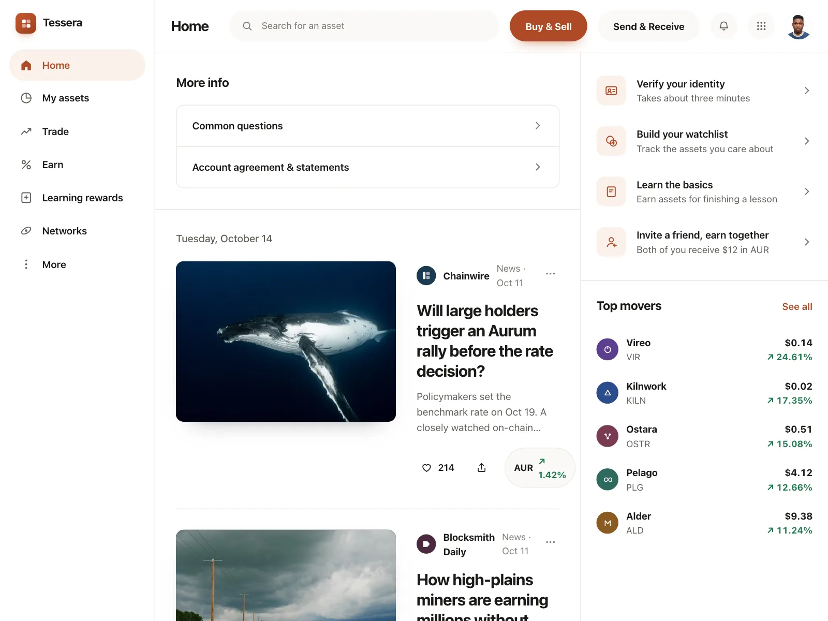Select Vireo price $0.14
Image resolution: width=828 pixels, height=621 pixels.
[799, 343]
